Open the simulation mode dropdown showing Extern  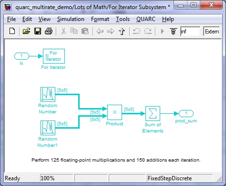pos(212,32)
